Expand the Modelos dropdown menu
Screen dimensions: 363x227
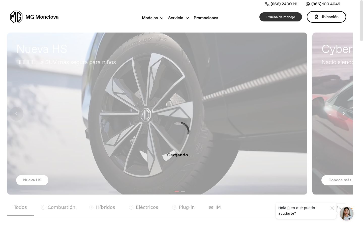153,18
